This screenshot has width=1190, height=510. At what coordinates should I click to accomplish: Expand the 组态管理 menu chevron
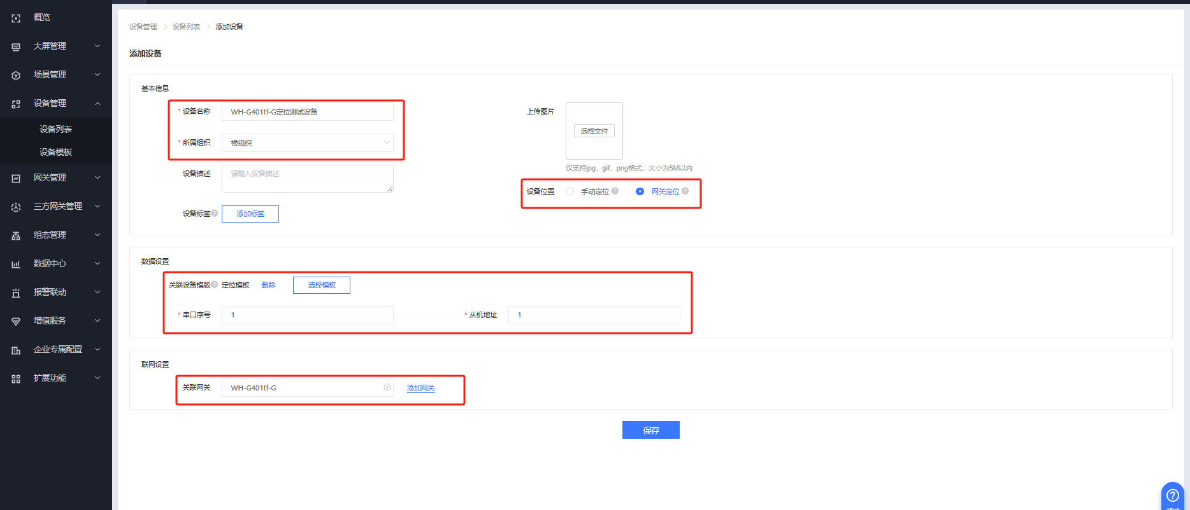point(97,235)
